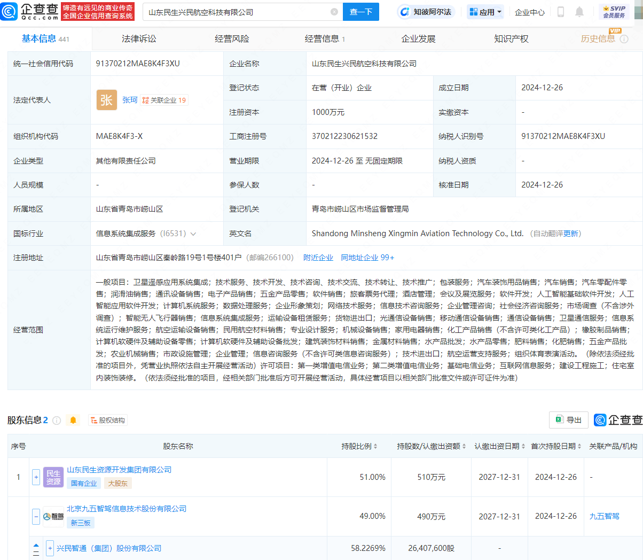
Task: Switch to the 企业发展 tab
Action: [x=418, y=38]
